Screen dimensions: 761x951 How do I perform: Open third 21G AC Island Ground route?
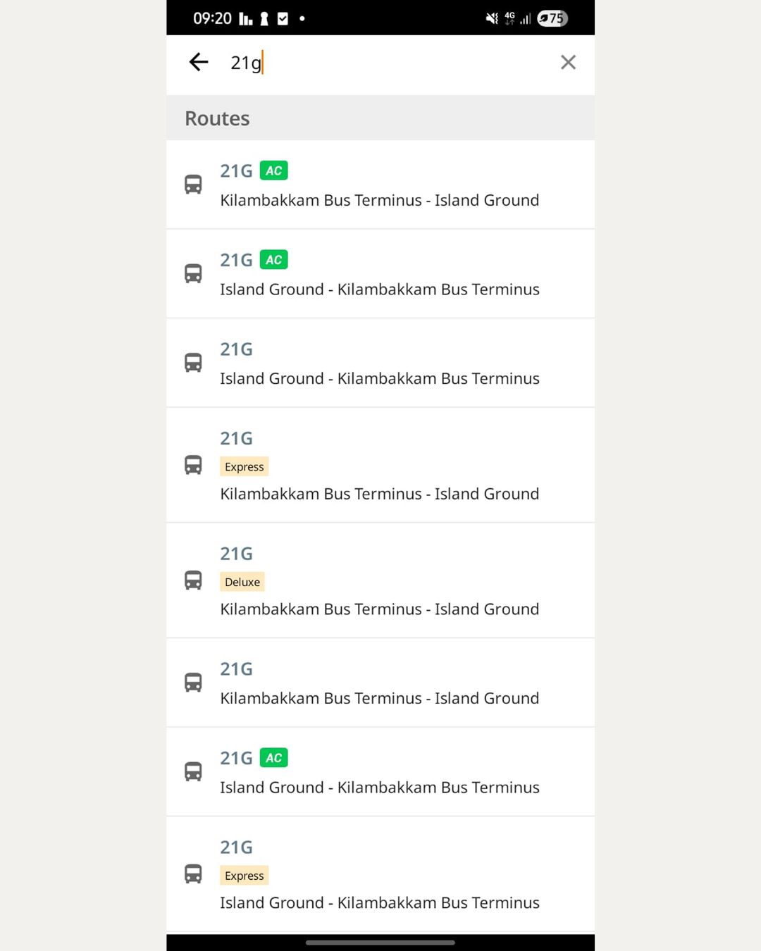coord(380,772)
